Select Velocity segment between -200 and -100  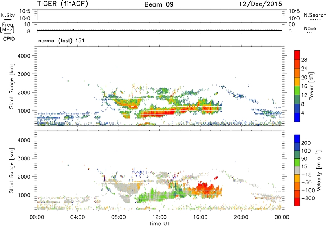coord(297,194)
